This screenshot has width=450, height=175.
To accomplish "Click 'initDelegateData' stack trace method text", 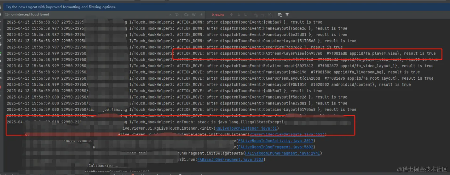I will pyautogui.click(x=225, y=153).
